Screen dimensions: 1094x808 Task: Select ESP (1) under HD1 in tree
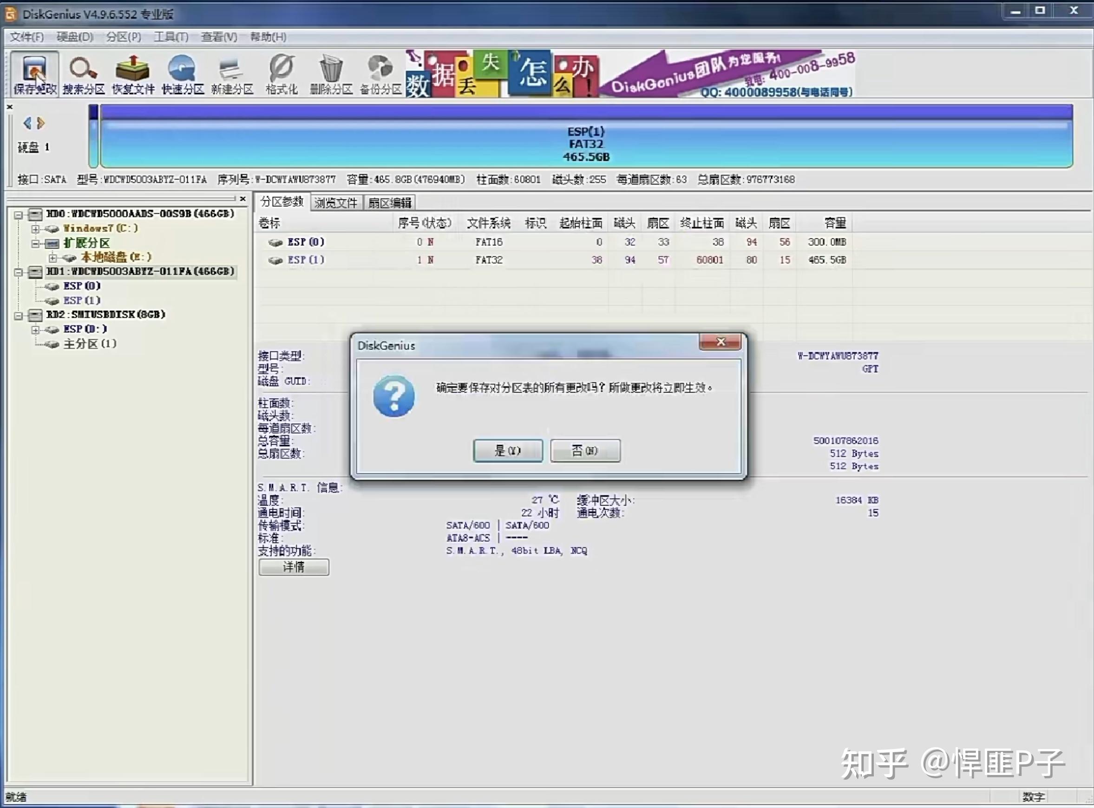(82, 301)
